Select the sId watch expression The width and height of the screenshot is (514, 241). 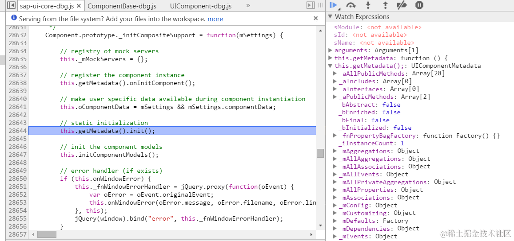pos(371,35)
